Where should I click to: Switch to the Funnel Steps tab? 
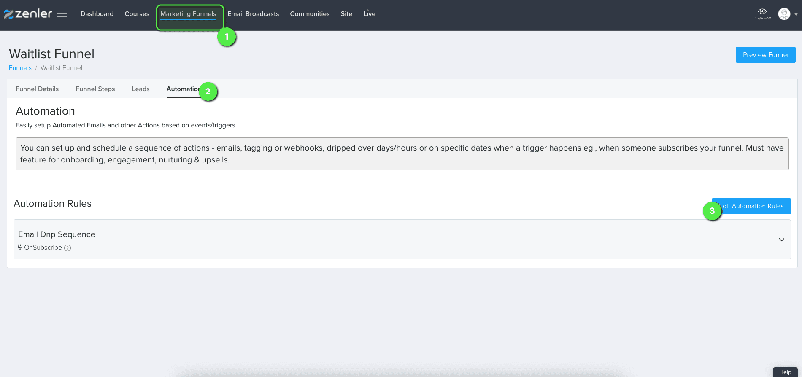coord(95,89)
